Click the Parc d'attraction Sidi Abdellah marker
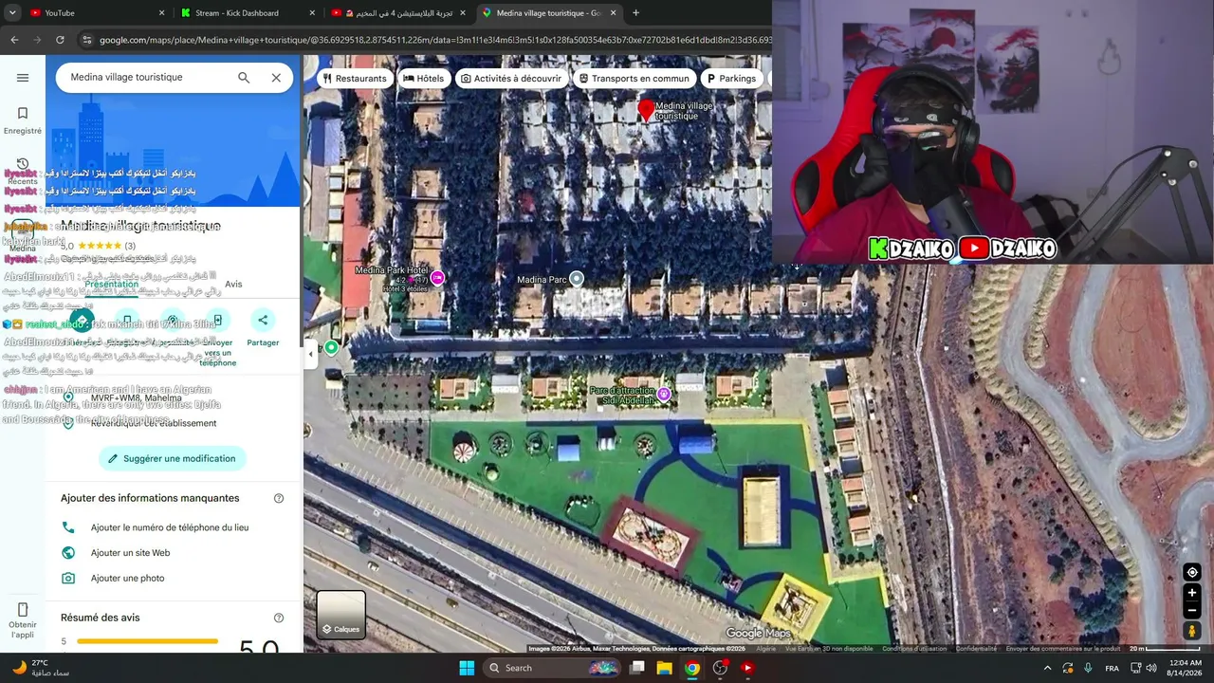Image resolution: width=1214 pixels, height=683 pixels. pyautogui.click(x=664, y=394)
